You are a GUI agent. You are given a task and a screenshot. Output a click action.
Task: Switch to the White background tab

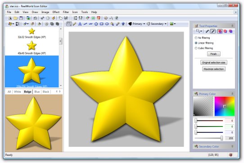click(x=17, y=92)
